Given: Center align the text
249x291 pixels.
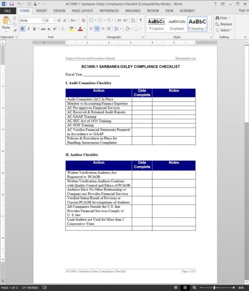Looking at the screenshot, I should [97, 29].
